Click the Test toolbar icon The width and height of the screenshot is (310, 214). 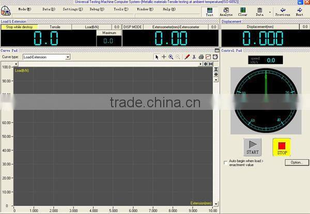(209, 11)
